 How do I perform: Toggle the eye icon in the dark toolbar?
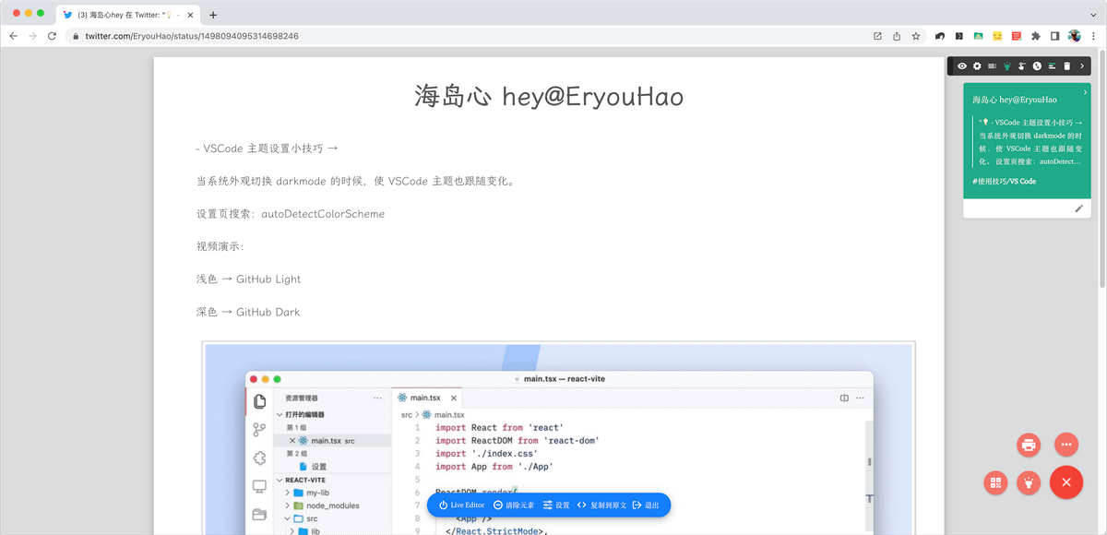(x=962, y=66)
